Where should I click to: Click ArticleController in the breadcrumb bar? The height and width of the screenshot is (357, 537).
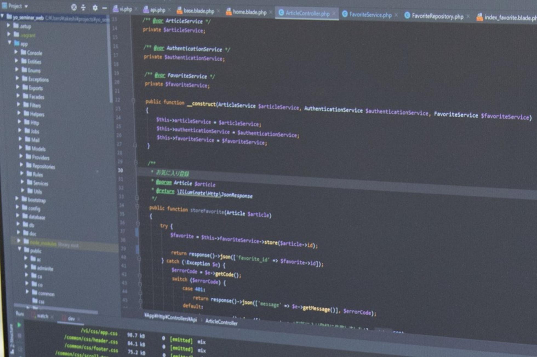tap(221, 322)
